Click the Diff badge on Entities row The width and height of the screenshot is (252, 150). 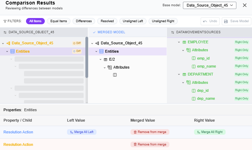click(77, 51)
